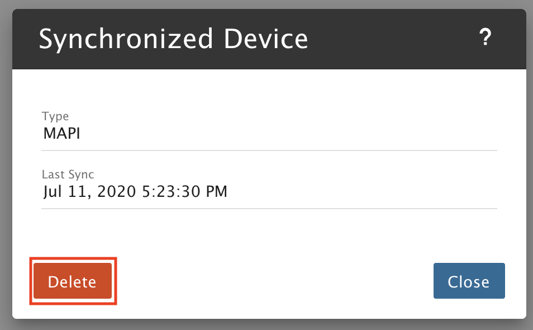Open help via the question mark icon

(x=485, y=37)
